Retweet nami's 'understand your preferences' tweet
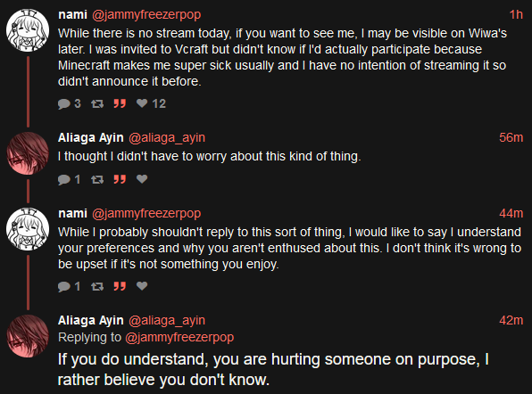Viewport: 532px width, 394px height. point(97,287)
